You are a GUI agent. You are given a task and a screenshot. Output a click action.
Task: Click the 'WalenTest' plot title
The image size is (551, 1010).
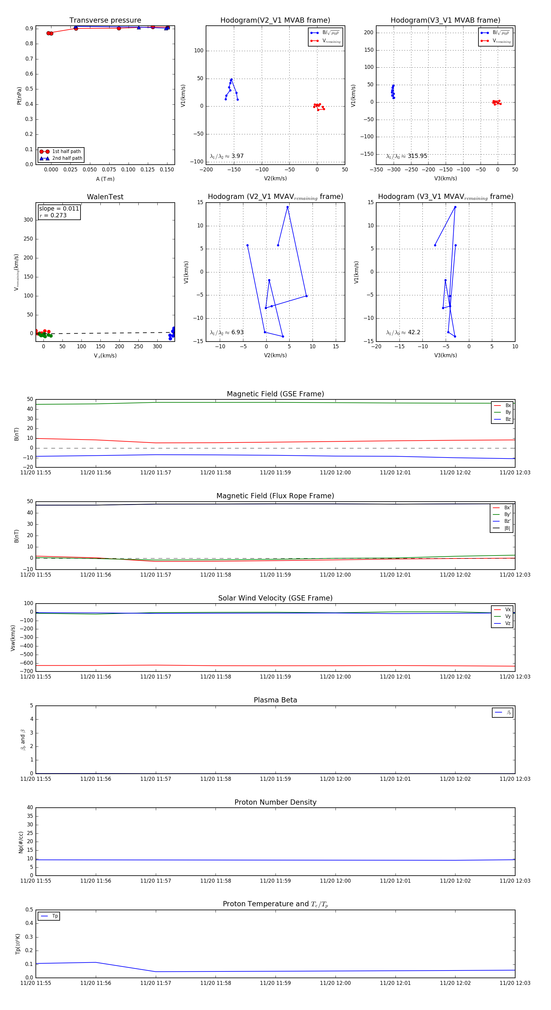(x=105, y=197)
